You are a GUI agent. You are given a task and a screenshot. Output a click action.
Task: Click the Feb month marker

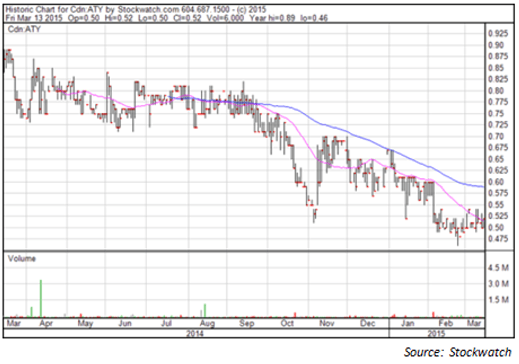448,323
